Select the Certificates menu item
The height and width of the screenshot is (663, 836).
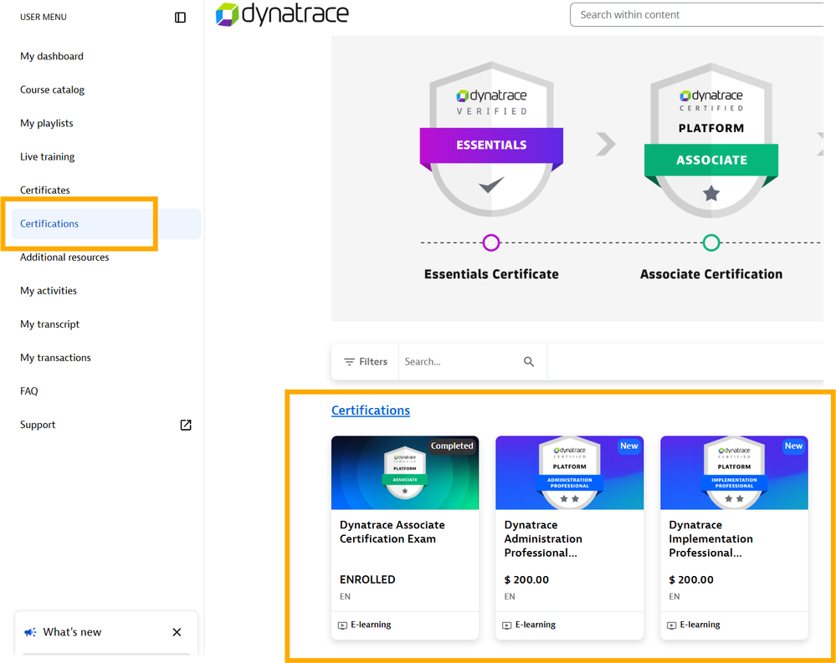tap(45, 190)
